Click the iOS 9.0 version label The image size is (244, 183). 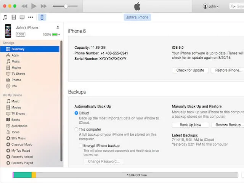point(178,47)
